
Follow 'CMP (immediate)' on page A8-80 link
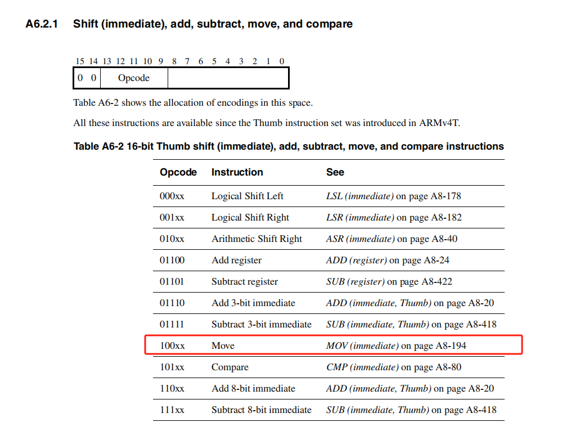394,367
